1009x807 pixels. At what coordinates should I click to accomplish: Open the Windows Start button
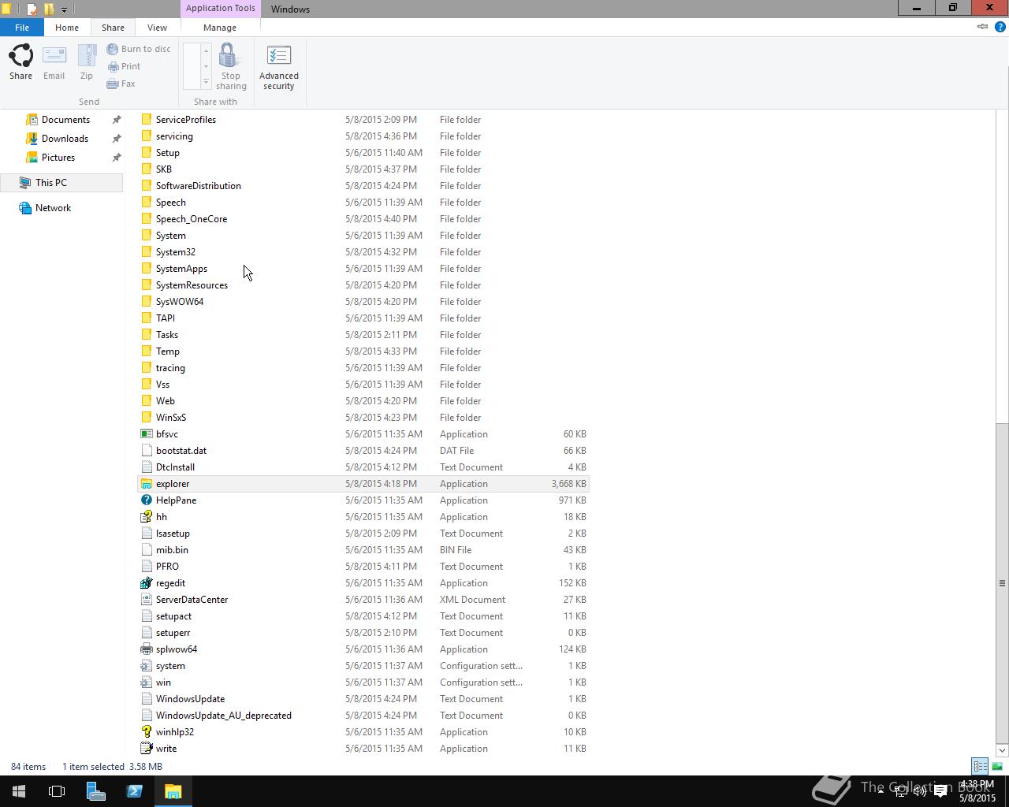19,791
